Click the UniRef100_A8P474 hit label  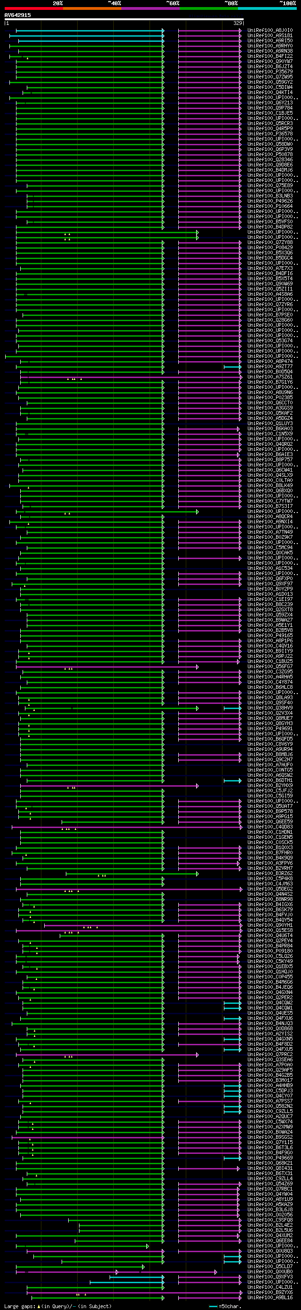pyautogui.click(x=270, y=361)
